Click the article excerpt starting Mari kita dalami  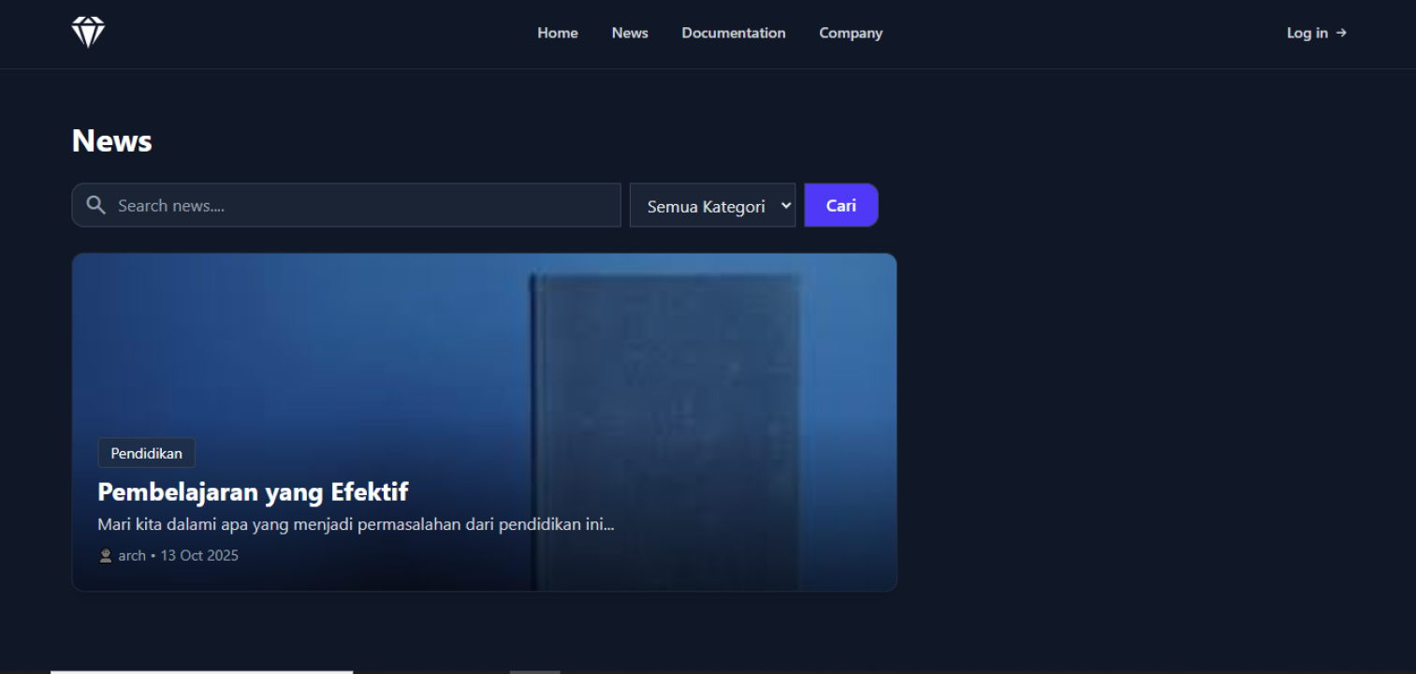356,524
